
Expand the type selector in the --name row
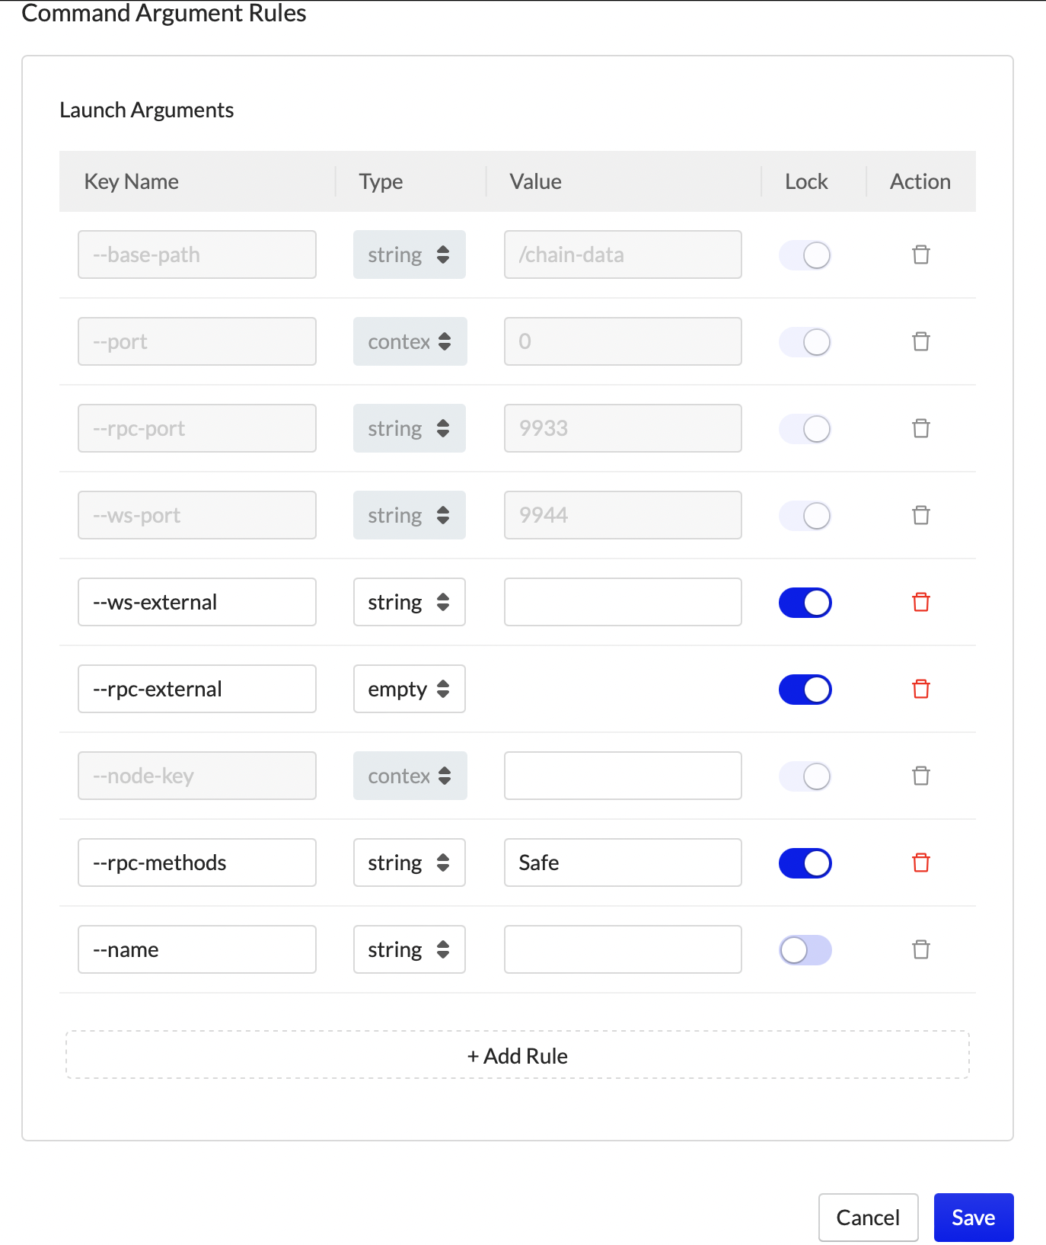pos(409,949)
